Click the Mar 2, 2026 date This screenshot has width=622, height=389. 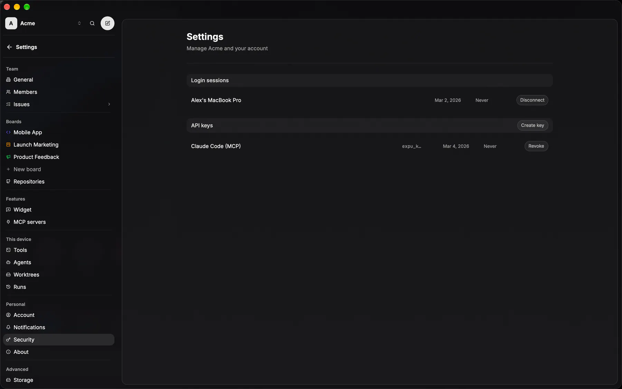click(448, 101)
